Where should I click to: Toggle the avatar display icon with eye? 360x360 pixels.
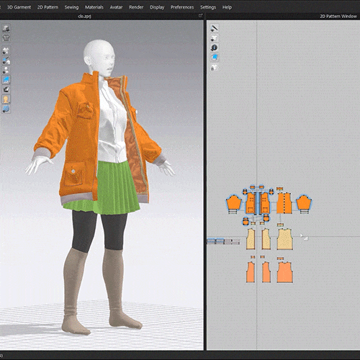coord(6,70)
